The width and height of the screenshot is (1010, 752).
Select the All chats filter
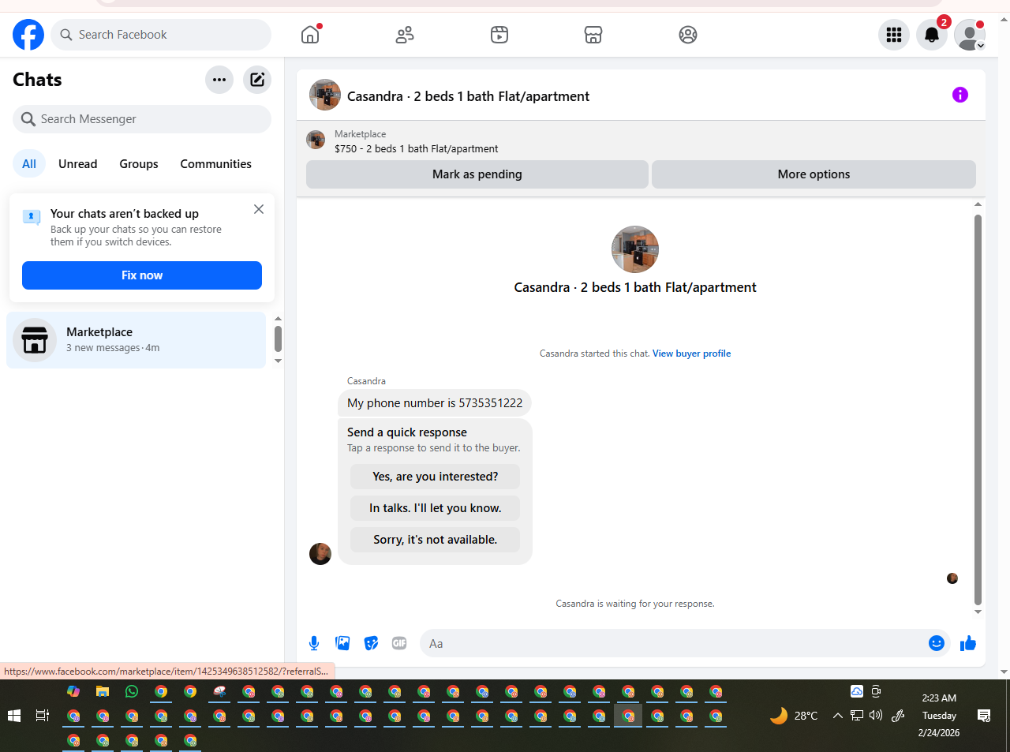click(x=29, y=164)
